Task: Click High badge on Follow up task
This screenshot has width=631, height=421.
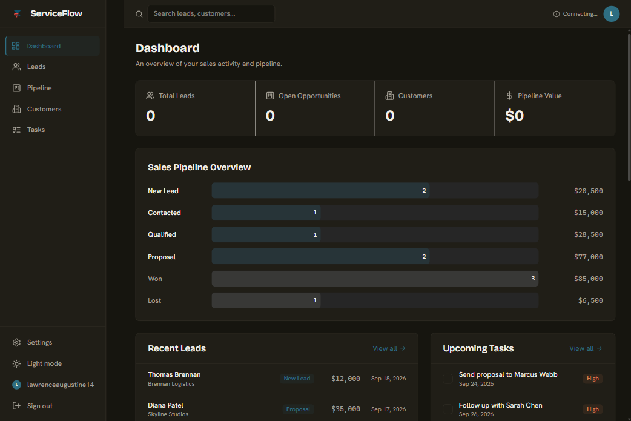Action: (x=593, y=409)
